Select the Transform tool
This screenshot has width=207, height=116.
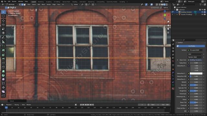tap(3, 33)
